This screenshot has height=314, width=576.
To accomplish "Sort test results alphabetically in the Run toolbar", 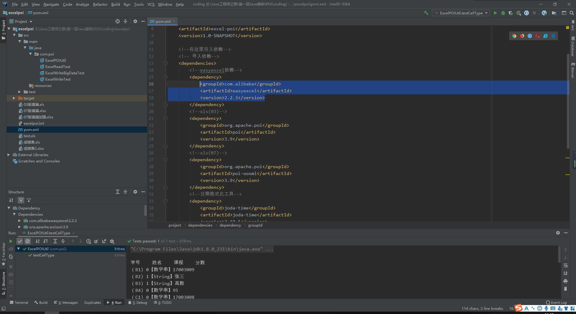I will (37, 241).
